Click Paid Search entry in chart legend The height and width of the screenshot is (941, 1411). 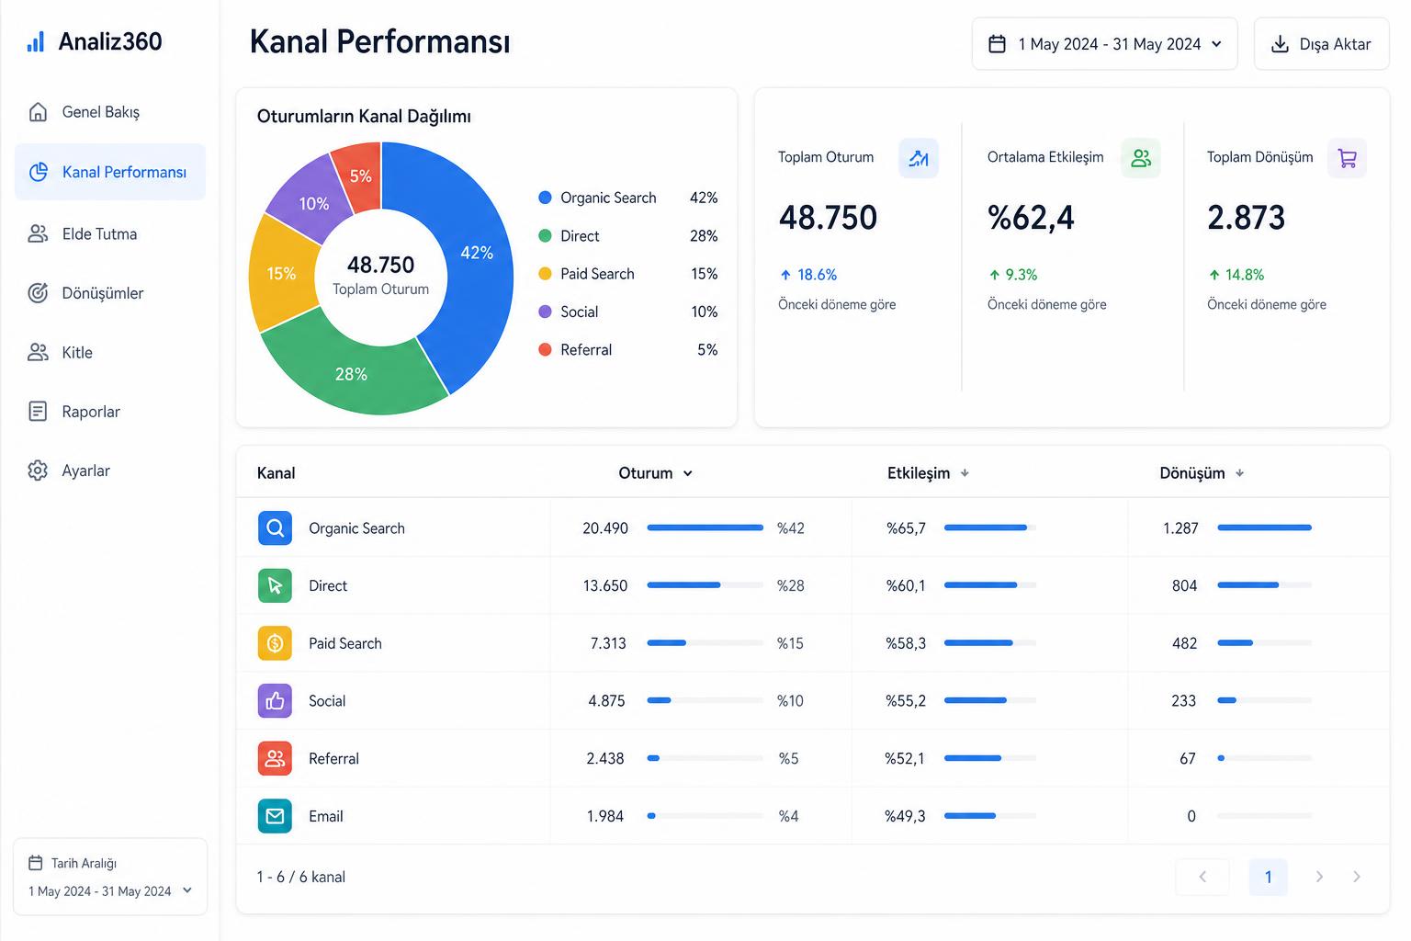[x=628, y=274]
